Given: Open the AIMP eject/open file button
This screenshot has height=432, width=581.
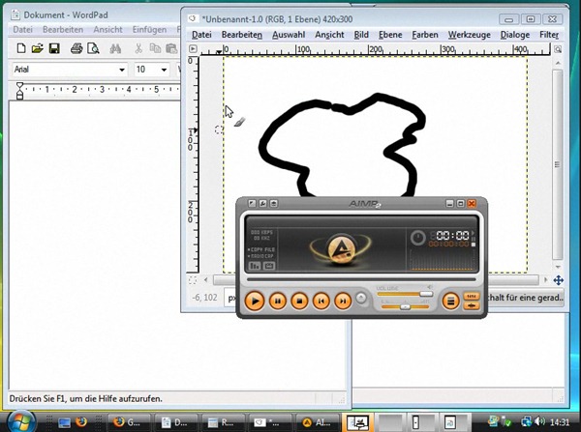Looking at the screenshot, I should [362, 301].
